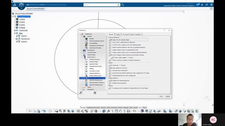
Task: Toggle Display the Delete dialog box checkbox
Action: click(x=111, y=80)
